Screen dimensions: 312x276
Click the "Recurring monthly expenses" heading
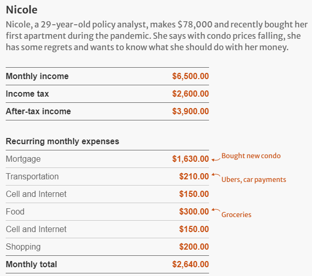[x=62, y=141]
